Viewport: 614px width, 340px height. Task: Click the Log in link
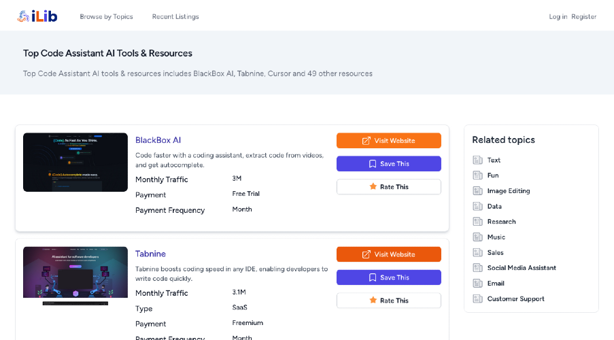click(x=558, y=16)
